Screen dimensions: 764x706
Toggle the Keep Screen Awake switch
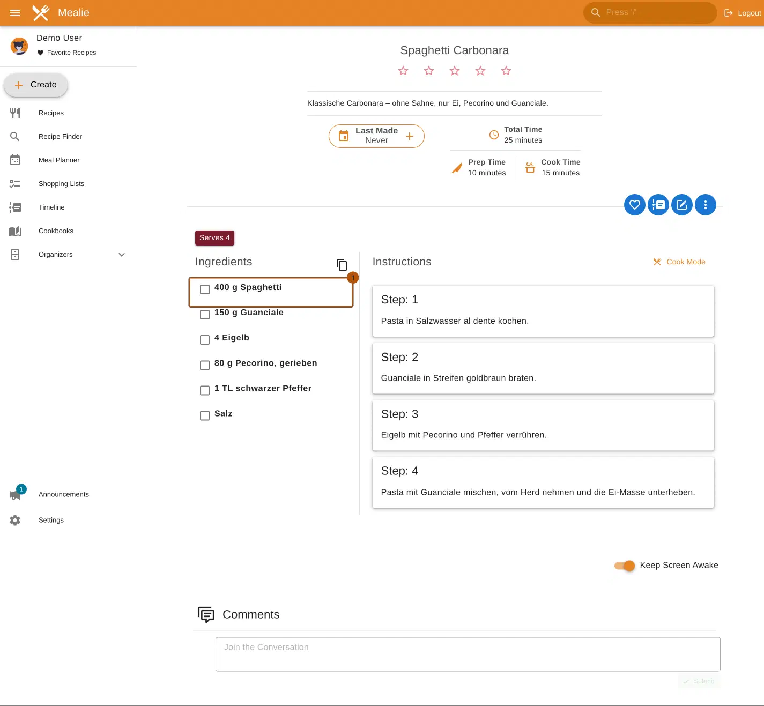[x=625, y=566]
